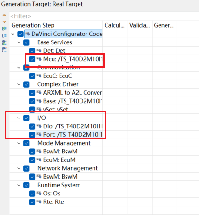Click the generator icon beside Rte: Rte
Screen dimensions: 199x215
[x=39, y=202]
